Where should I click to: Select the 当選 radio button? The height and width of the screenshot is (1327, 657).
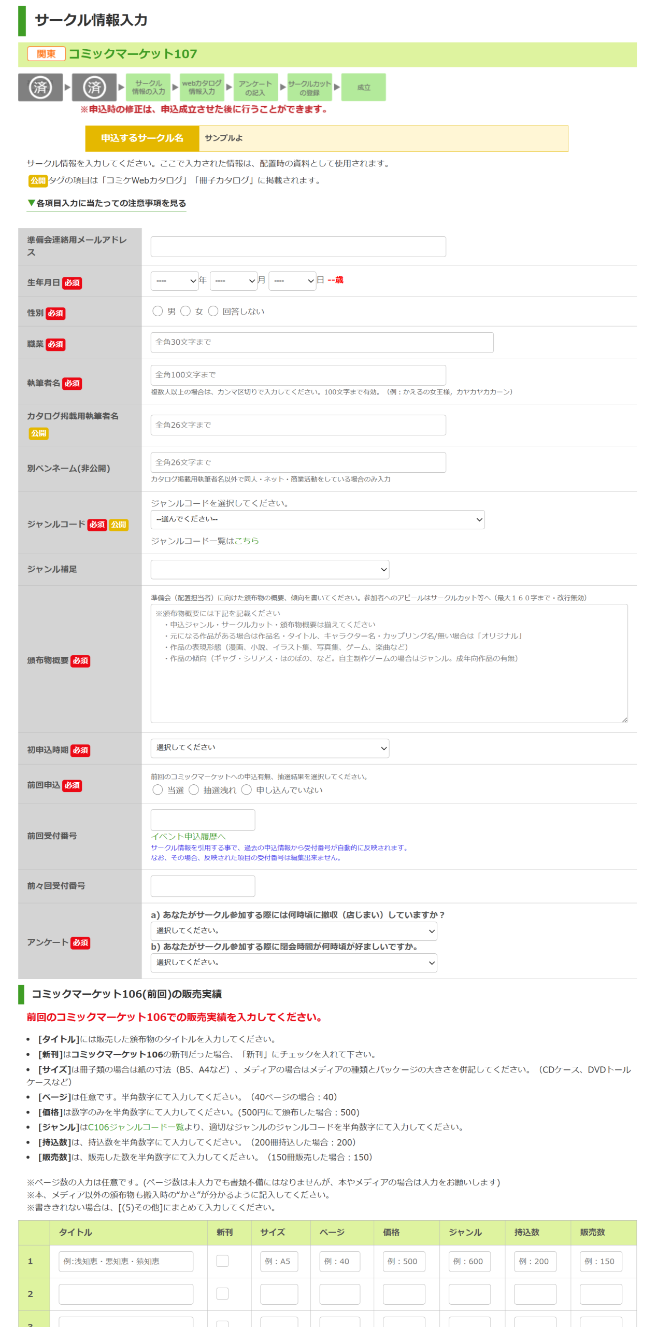pos(158,789)
